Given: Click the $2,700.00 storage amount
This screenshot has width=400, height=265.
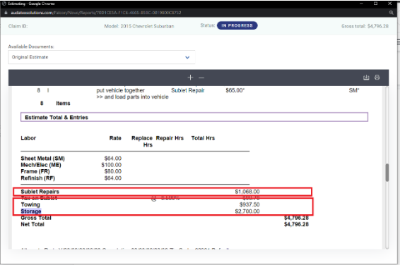Looking at the screenshot, I should click(247, 211).
